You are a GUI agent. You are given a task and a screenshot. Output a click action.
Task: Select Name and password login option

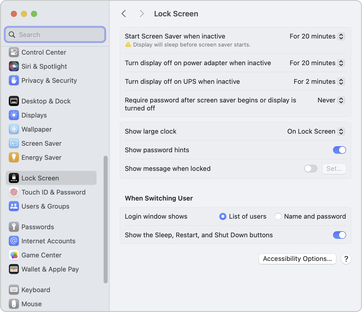[278, 216]
